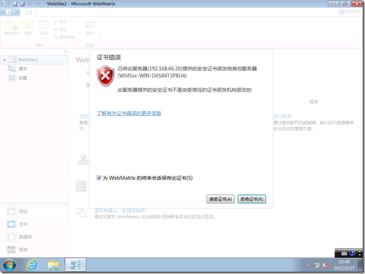This screenshot has width=365, height=274.
Task: Click the 网站 workspace house icon
Action: pos(11,211)
